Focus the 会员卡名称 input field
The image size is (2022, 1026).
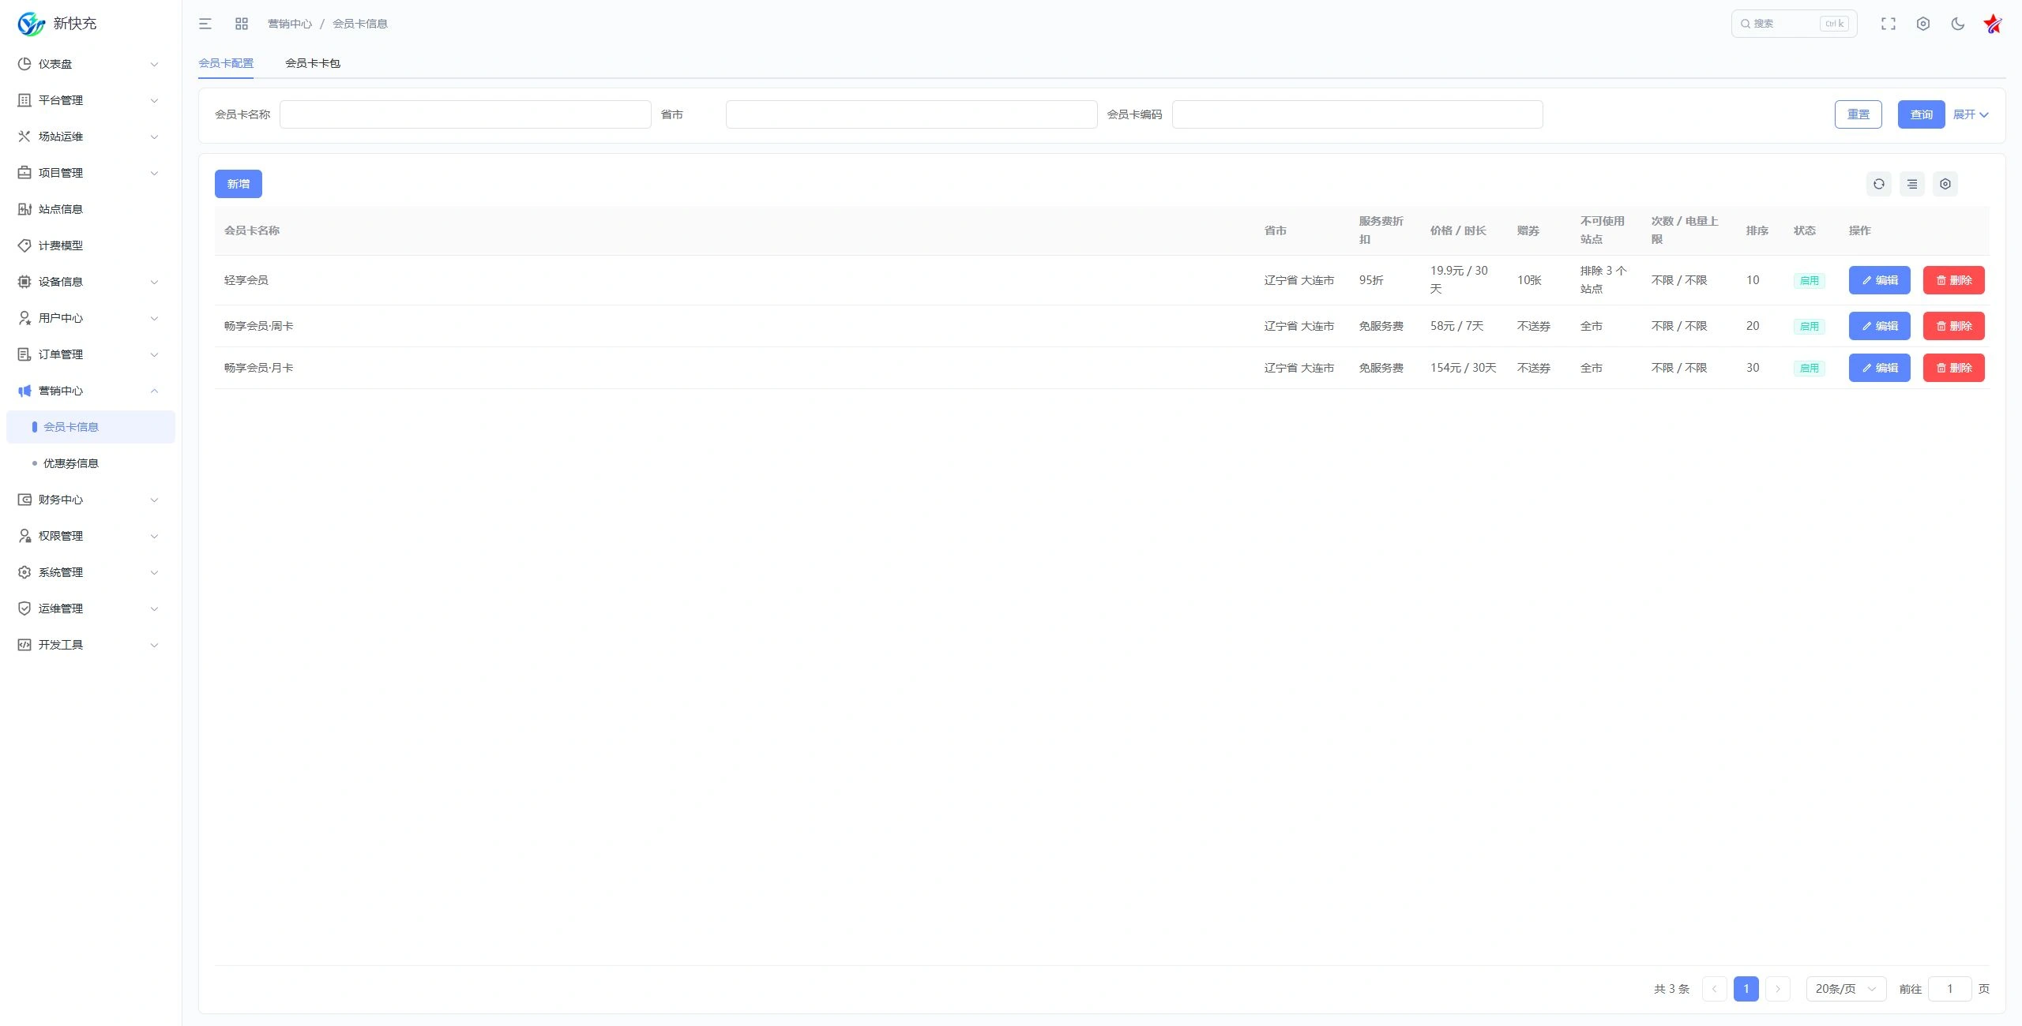click(465, 114)
